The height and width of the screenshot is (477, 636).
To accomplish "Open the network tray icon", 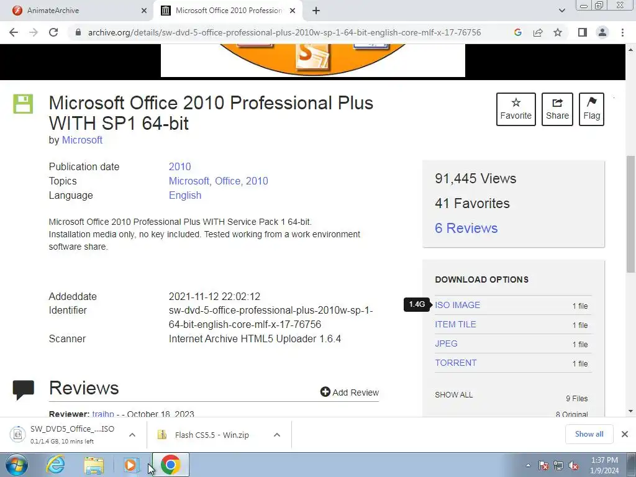I will pos(558,466).
